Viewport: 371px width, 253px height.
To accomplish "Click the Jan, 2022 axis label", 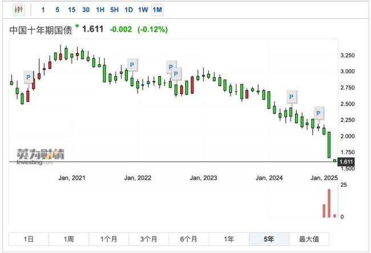I will point(138,178).
